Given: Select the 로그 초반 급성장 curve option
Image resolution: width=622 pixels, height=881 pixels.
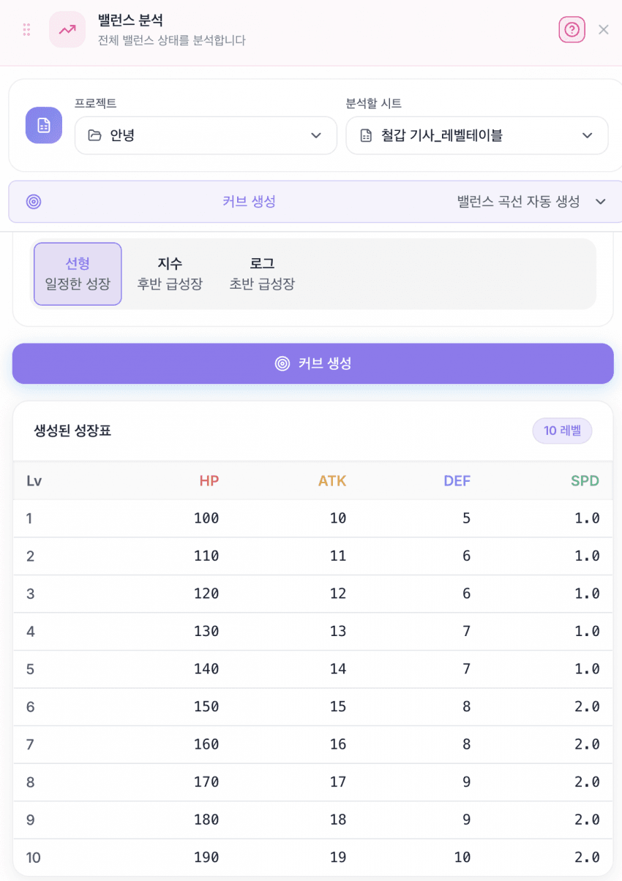Looking at the screenshot, I should [262, 273].
